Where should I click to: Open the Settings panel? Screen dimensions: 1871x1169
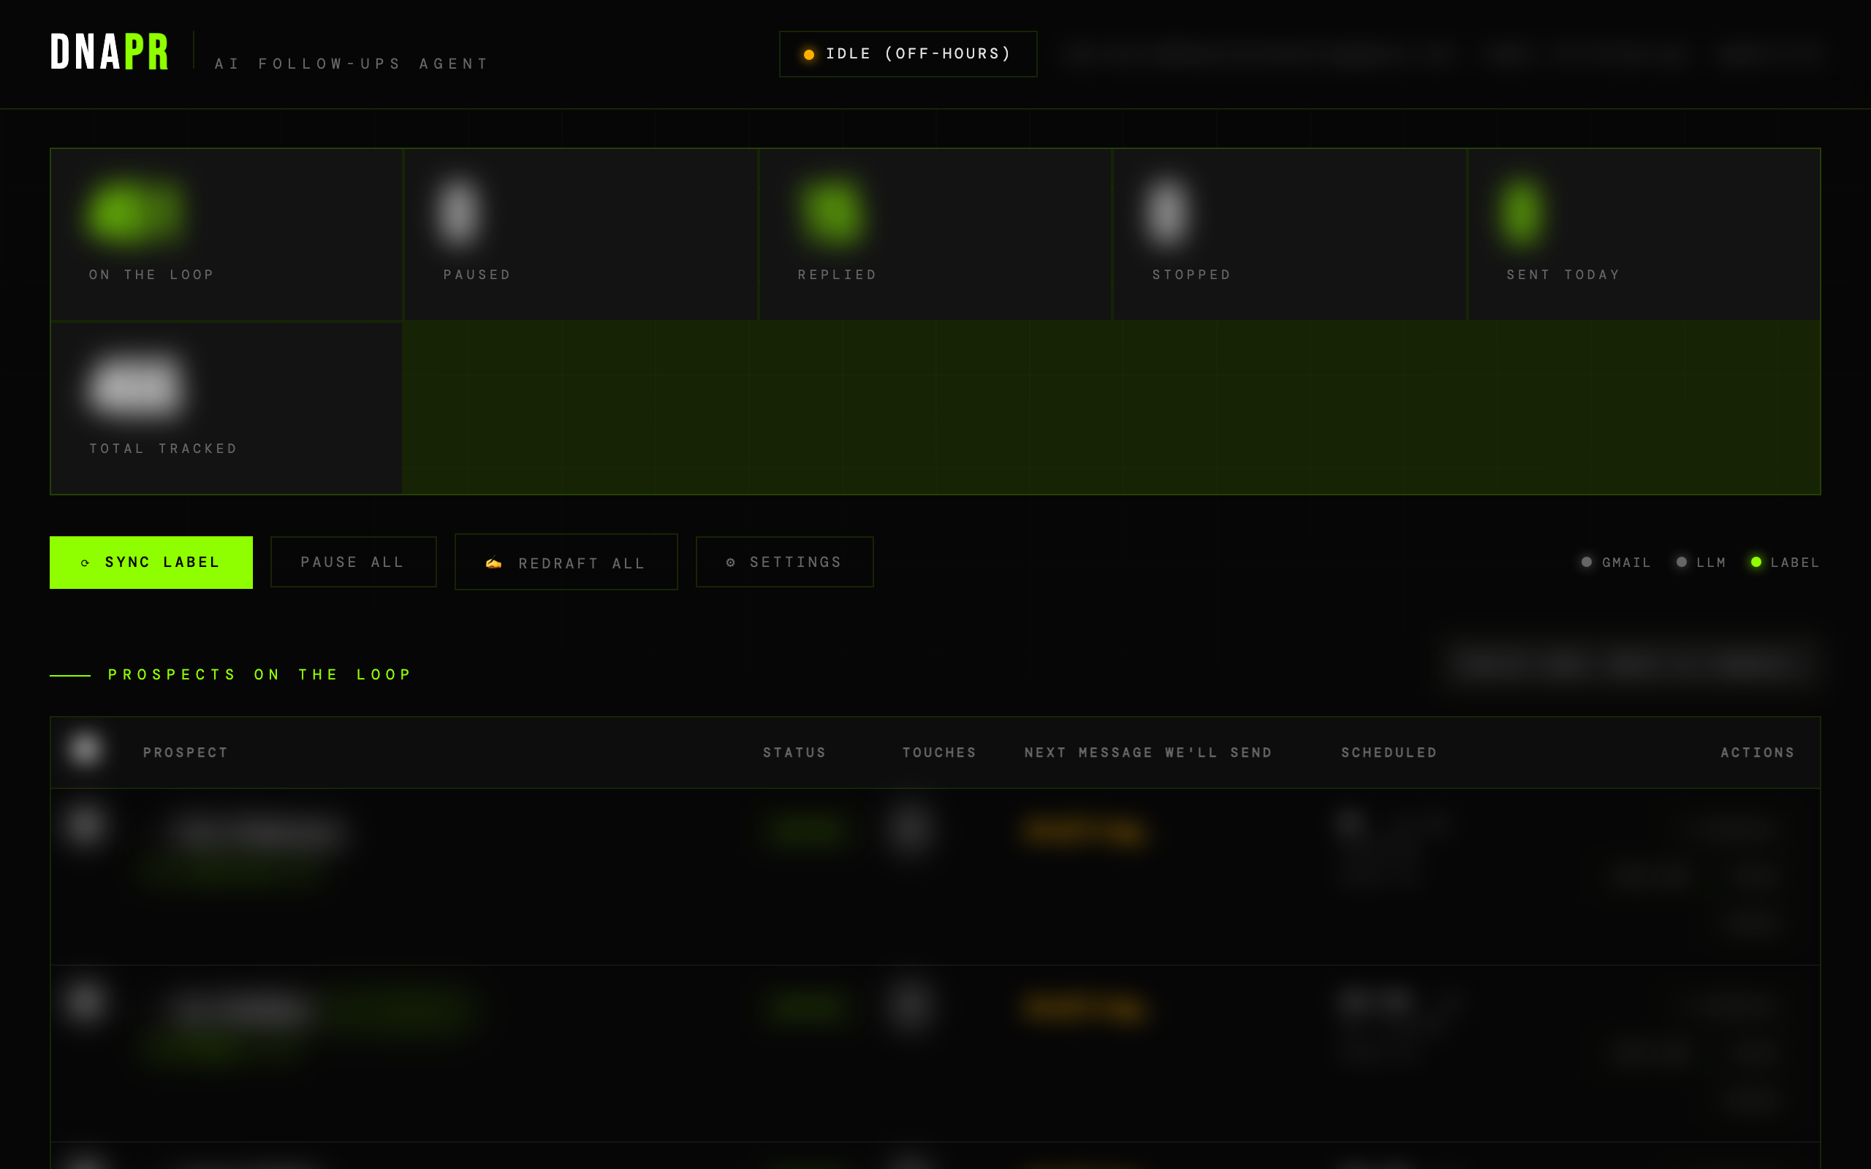[x=785, y=562]
